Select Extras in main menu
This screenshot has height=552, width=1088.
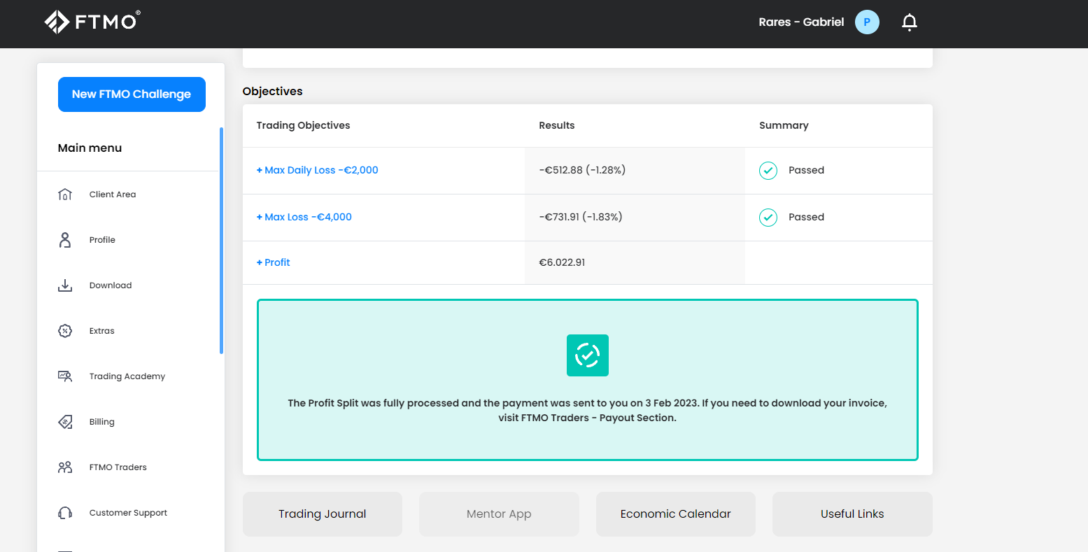[x=102, y=331]
